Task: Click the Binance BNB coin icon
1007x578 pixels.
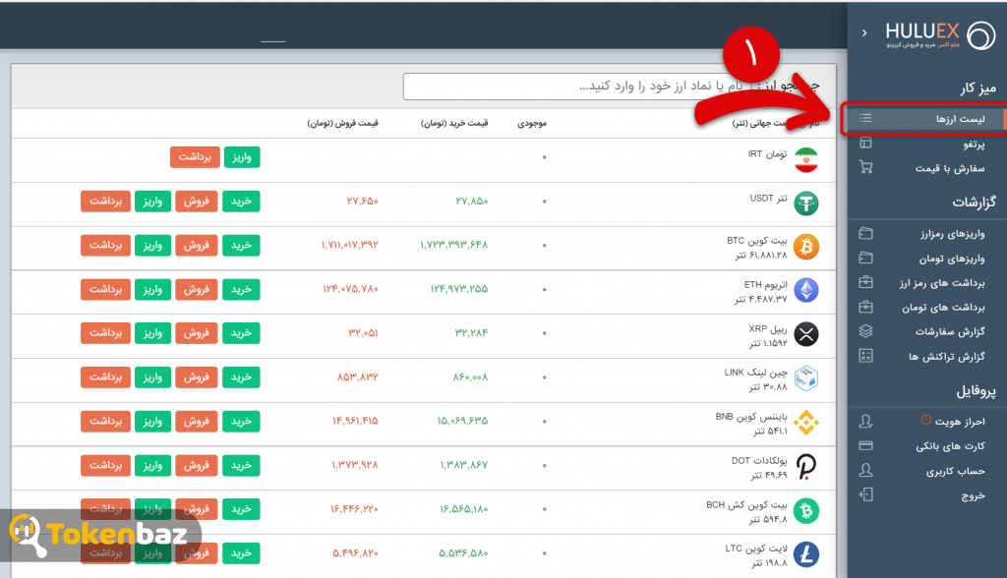Action: coord(806,422)
